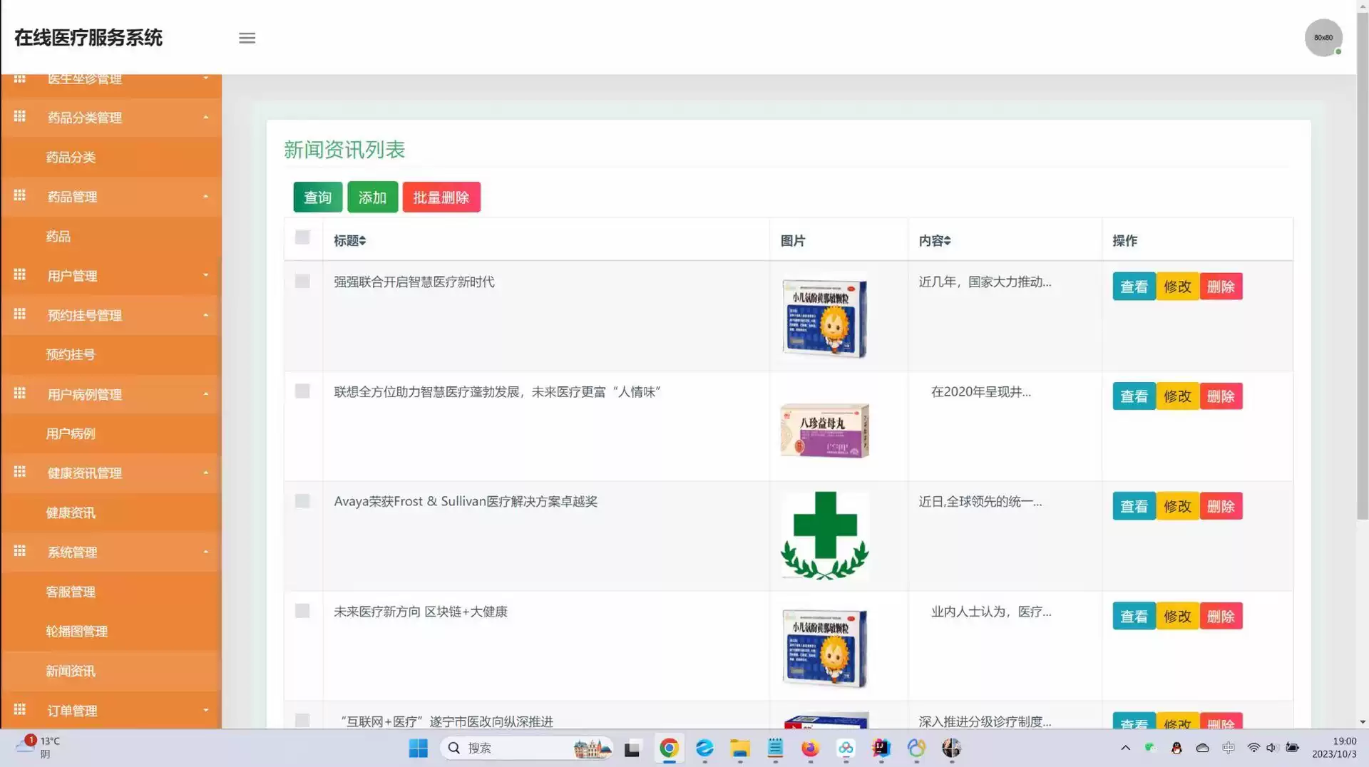1369x767 pixels.
Task: Open task view icon on taskbar
Action: point(632,748)
